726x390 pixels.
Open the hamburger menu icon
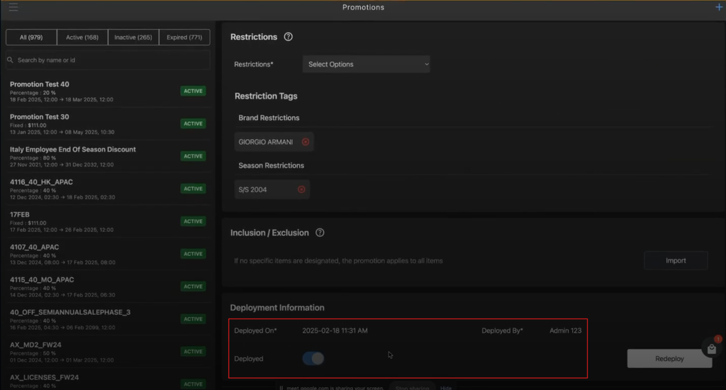point(13,7)
